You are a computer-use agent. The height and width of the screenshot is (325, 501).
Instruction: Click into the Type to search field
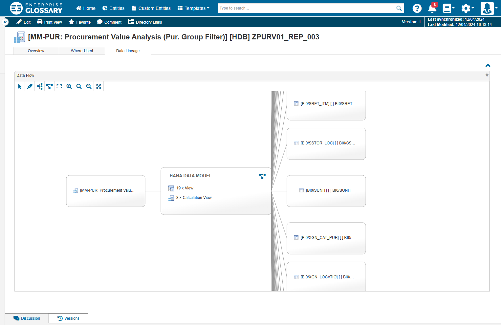(307, 8)
